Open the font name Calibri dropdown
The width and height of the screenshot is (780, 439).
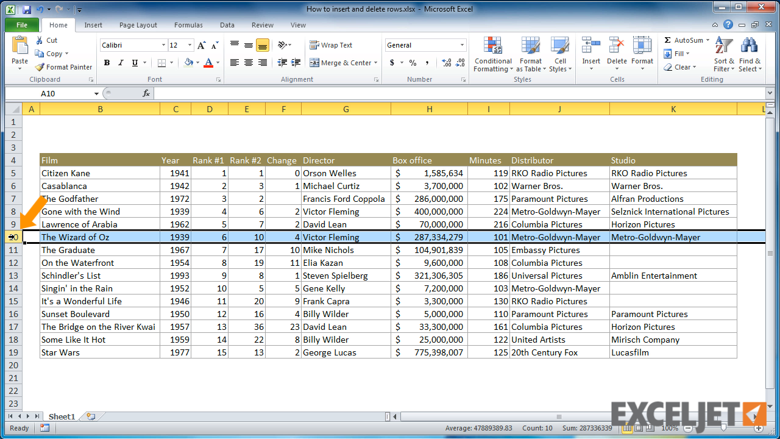click(x=163, y=45)
